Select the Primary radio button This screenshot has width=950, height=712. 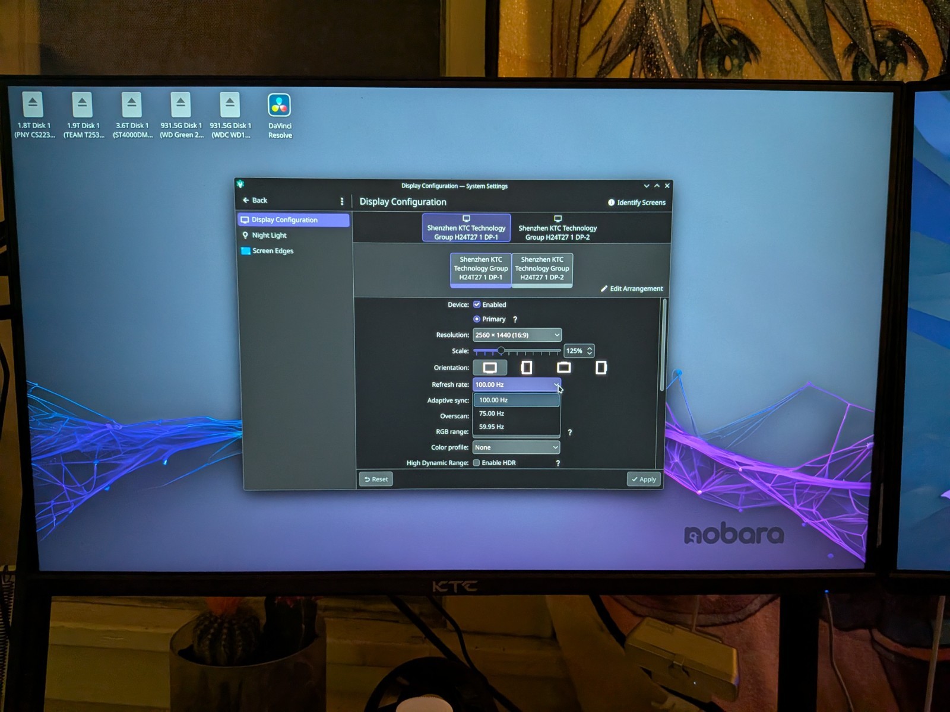[x=476, y=319]
